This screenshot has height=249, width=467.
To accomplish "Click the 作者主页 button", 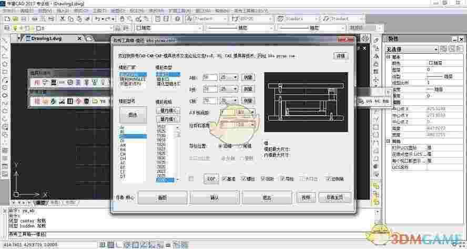I will pos(335,197).
